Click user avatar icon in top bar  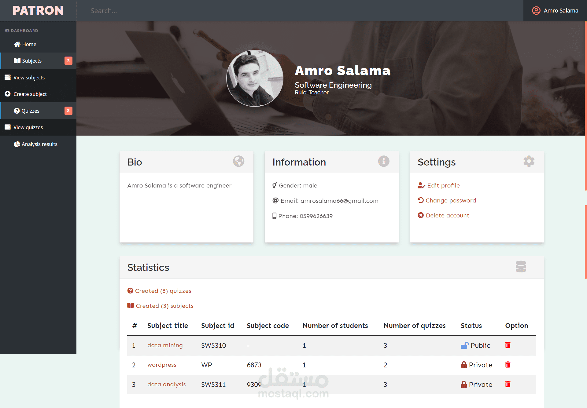(x=536, y=11)
